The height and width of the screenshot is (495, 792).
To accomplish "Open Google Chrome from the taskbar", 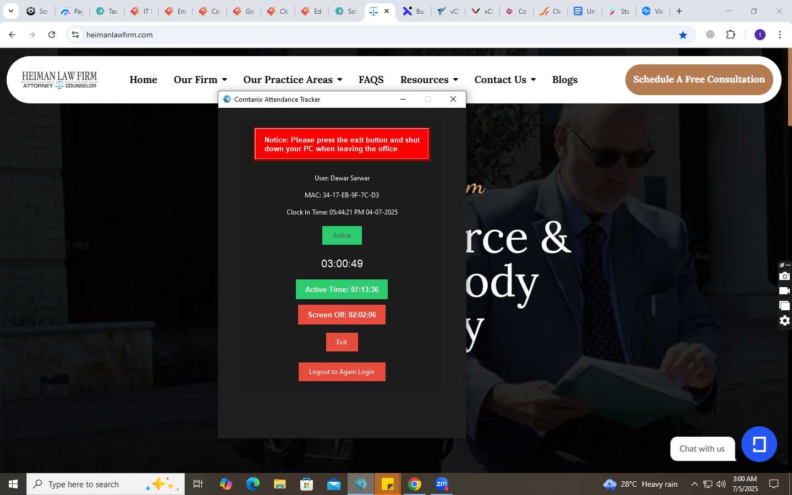I will pos(415,484).
